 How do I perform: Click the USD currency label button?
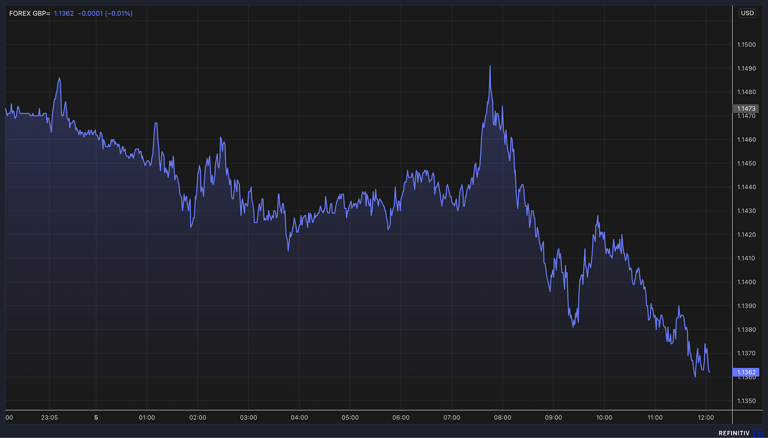click(x=747, y=13)
